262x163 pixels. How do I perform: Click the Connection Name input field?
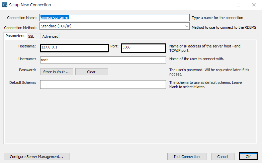[x=114, y=17]
